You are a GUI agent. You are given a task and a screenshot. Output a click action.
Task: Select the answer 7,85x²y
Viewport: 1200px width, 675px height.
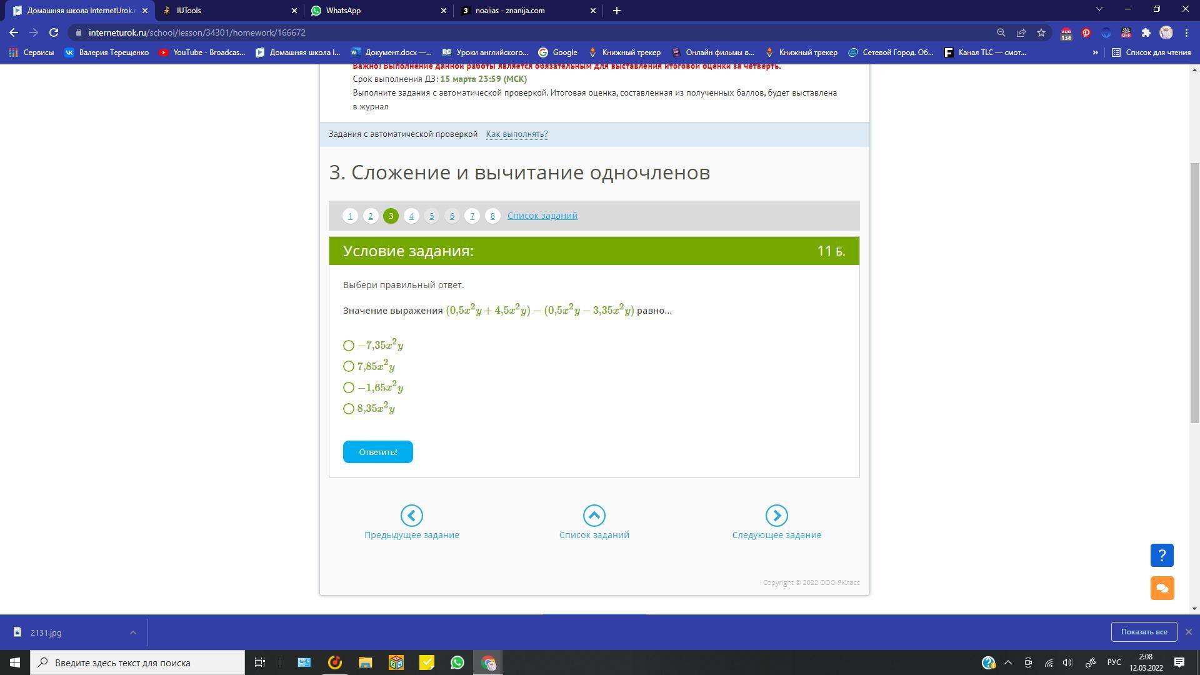(x=349, y=366)
